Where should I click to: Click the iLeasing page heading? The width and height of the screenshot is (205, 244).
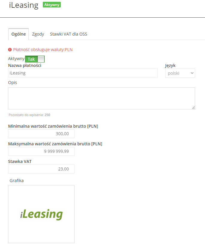coord(24,5)
